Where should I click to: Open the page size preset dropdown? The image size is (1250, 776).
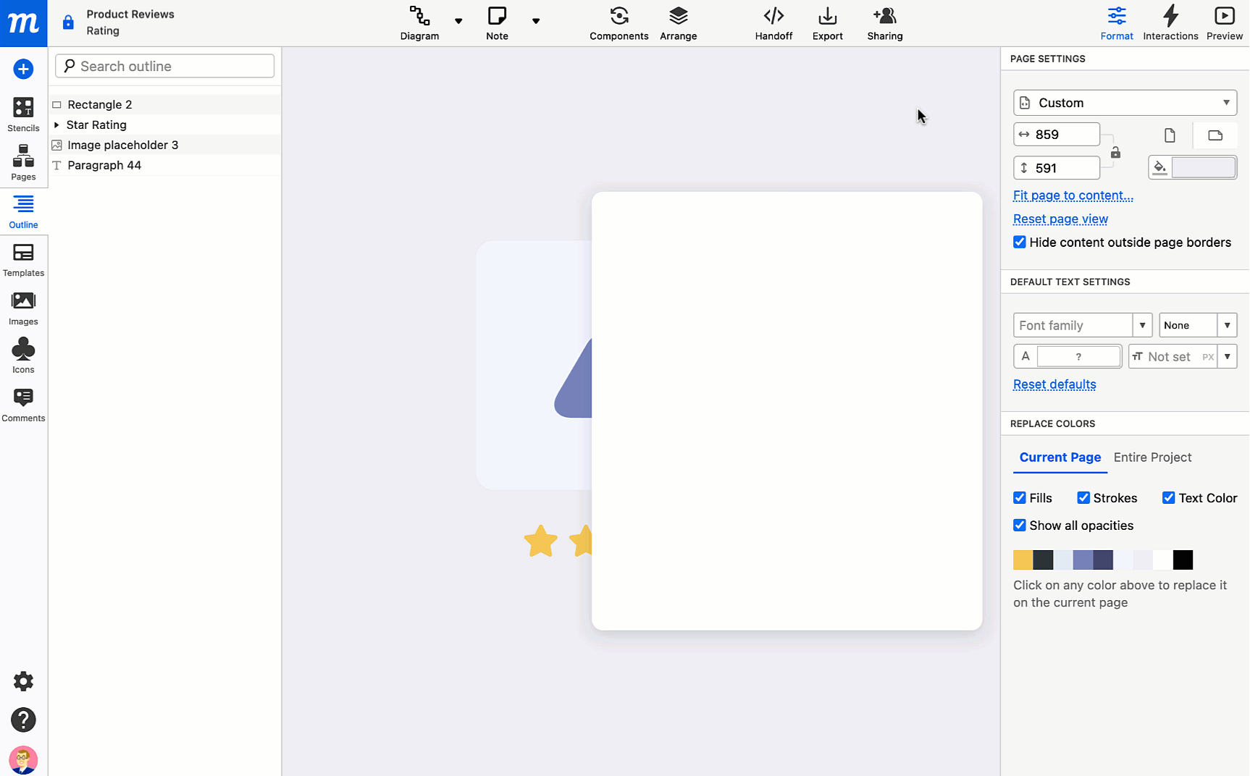1124,102
